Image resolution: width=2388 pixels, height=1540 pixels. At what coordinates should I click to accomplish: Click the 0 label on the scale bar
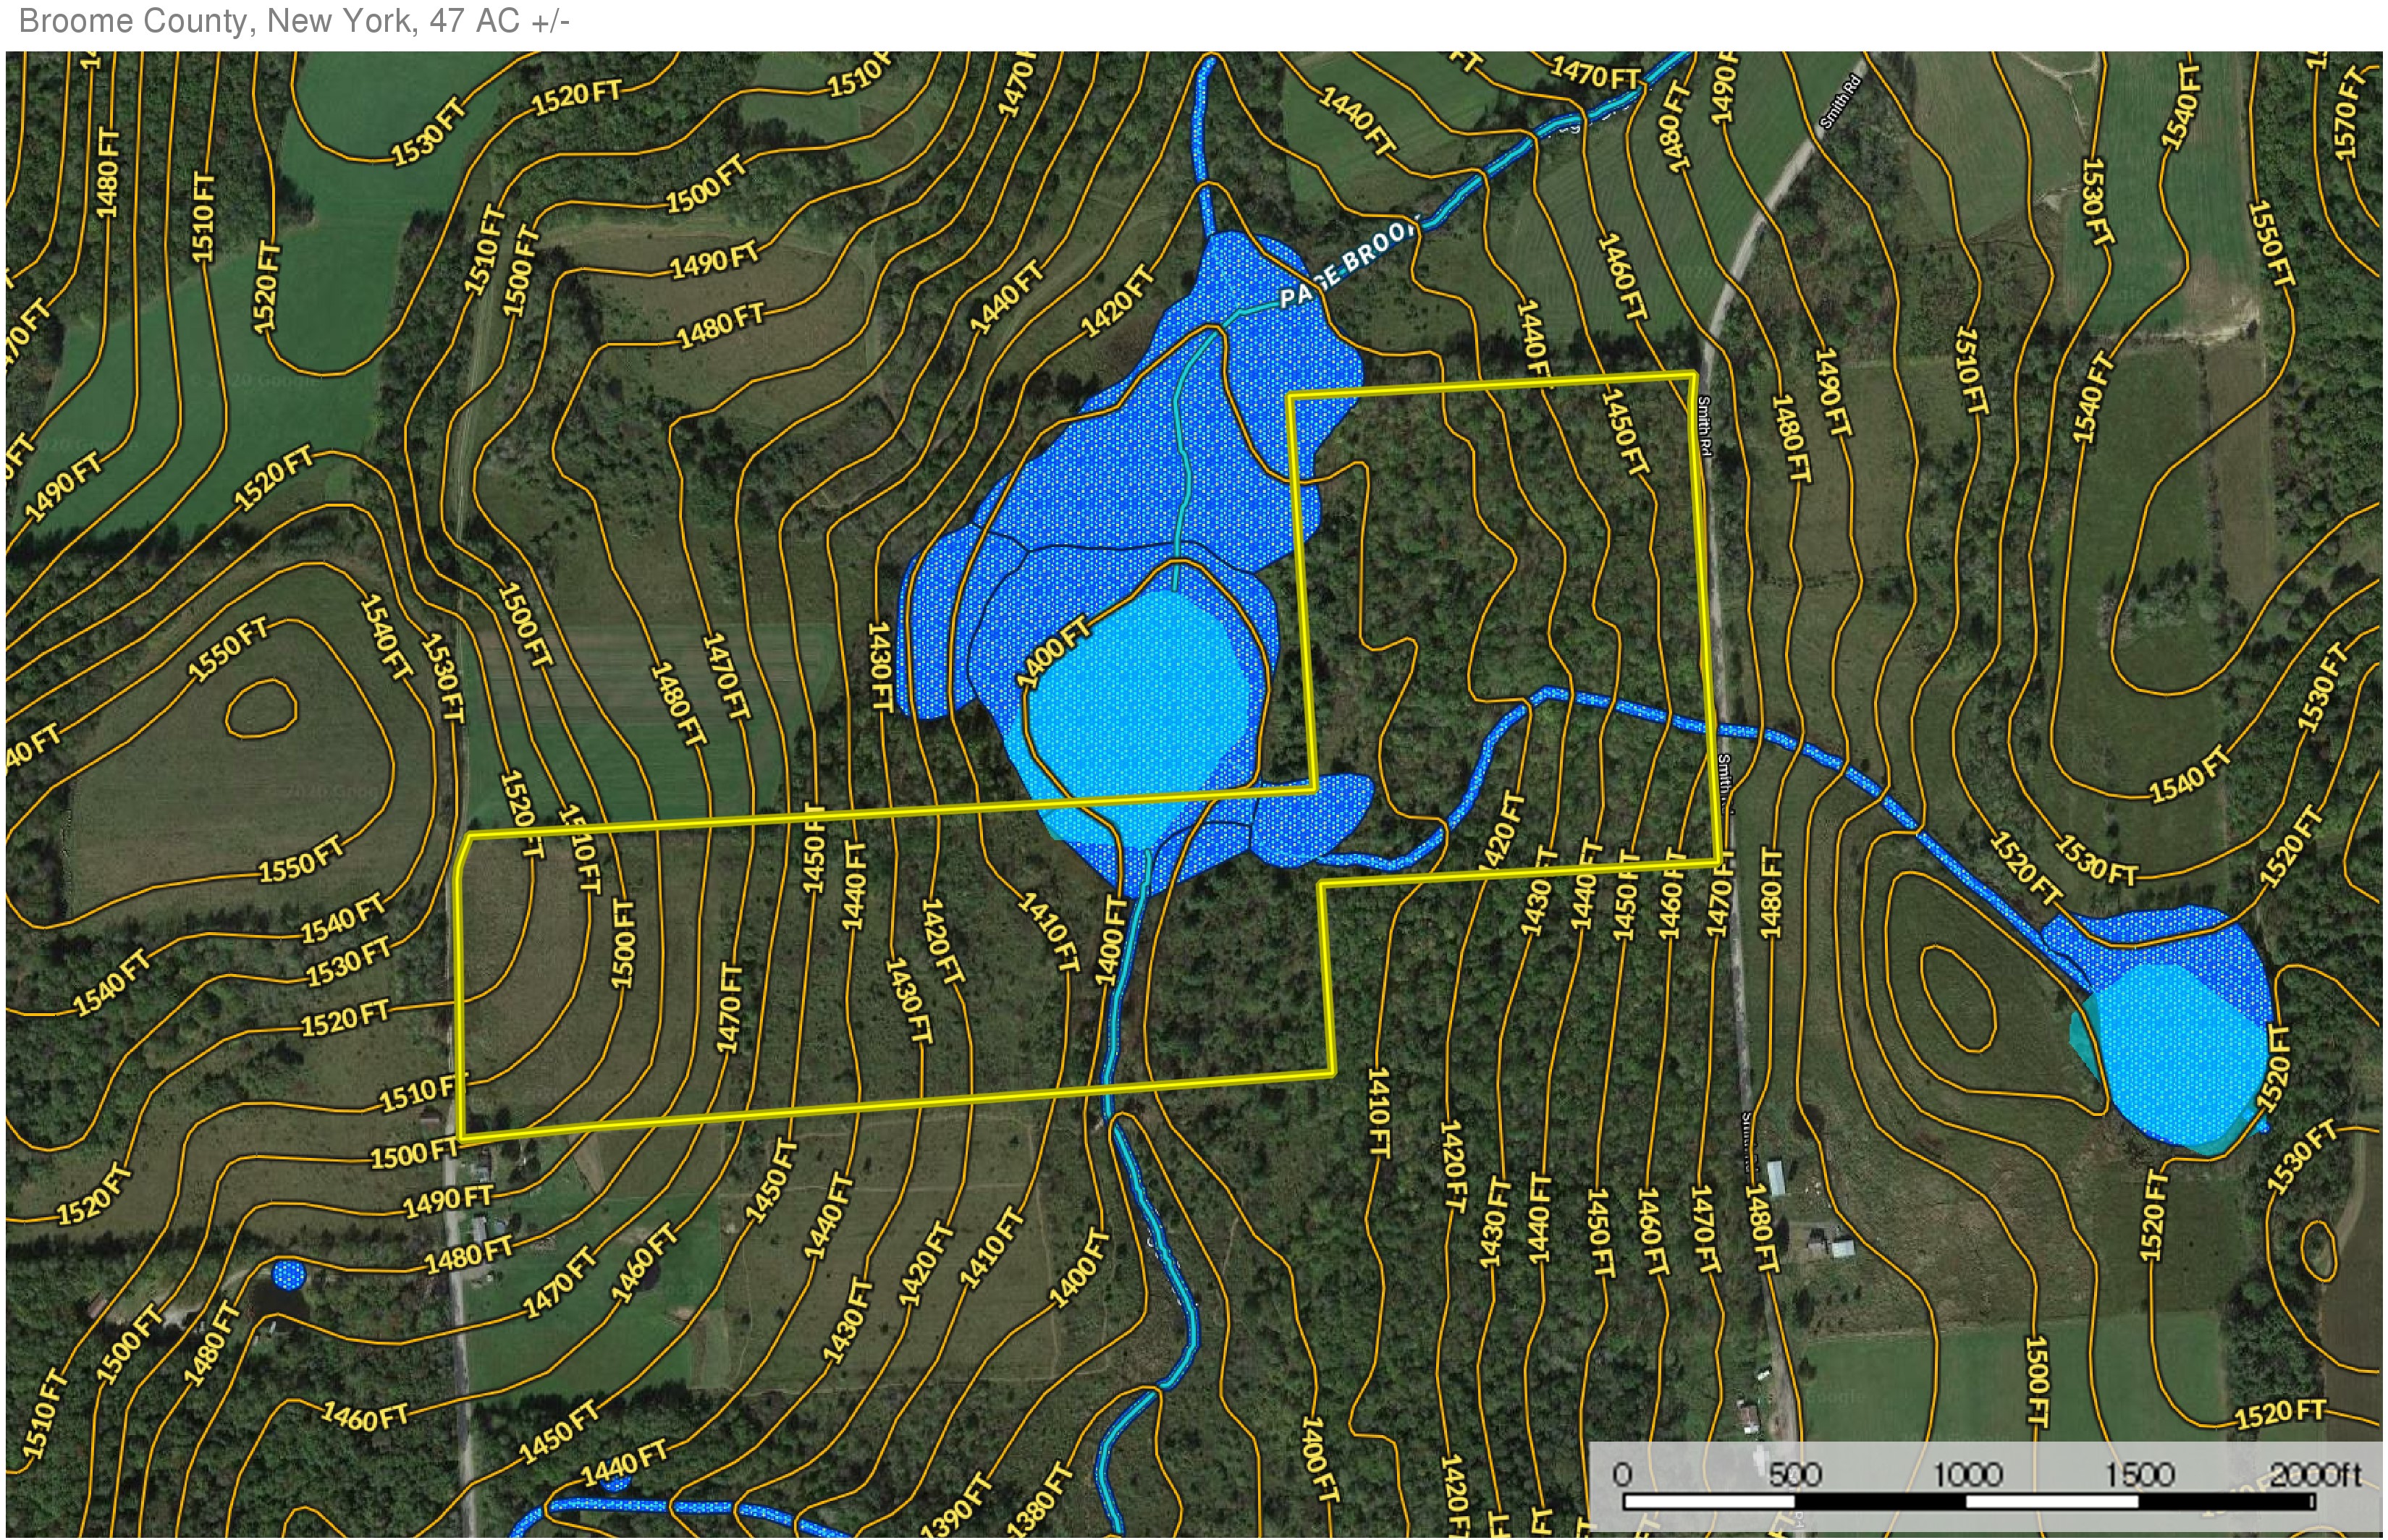[1622, 1474]
